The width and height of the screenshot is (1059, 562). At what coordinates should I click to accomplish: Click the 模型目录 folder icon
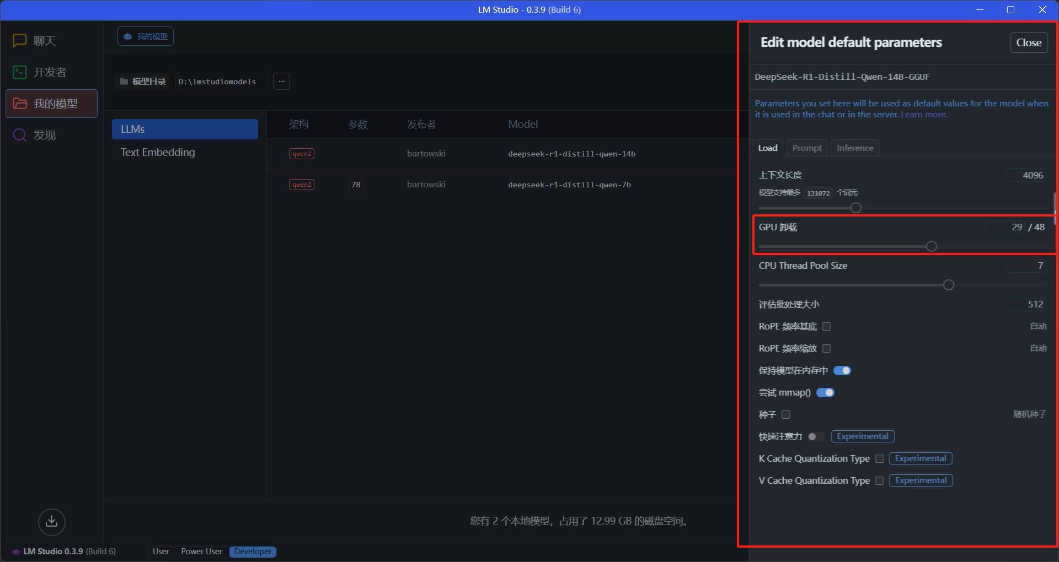click(x=124, y=82)
